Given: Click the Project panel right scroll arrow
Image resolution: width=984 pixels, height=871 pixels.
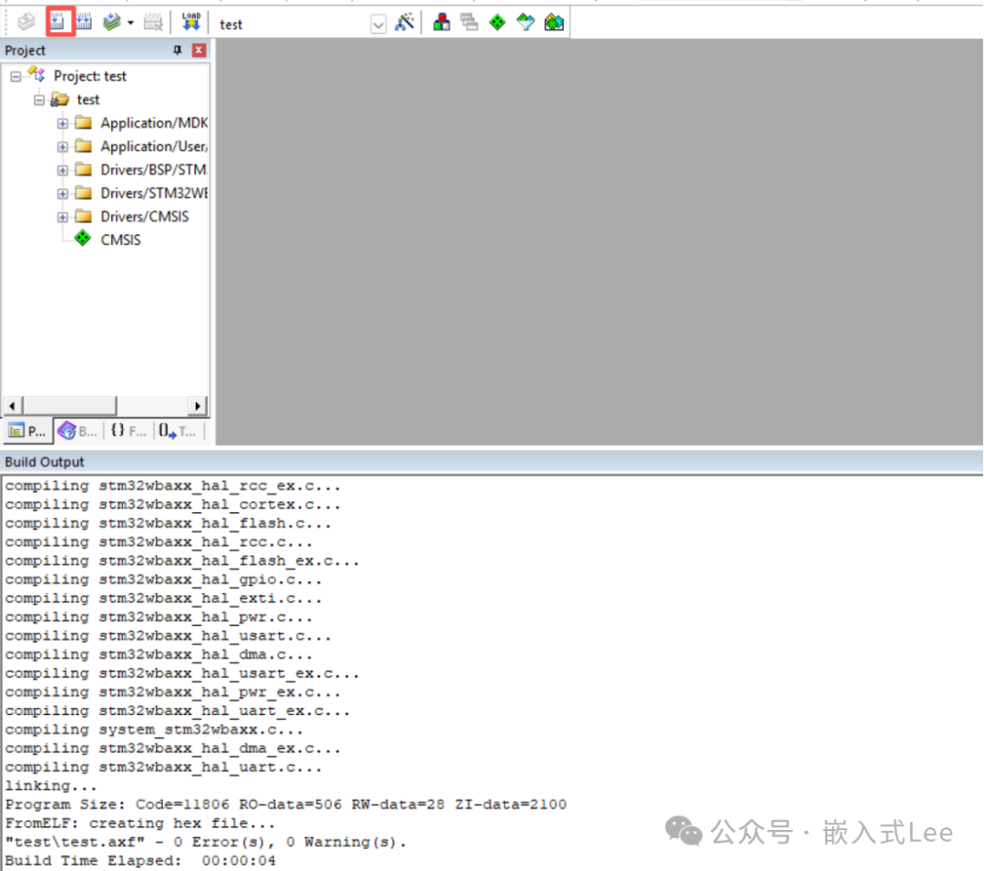Looking at the screenshot, I should click(198, 405).
